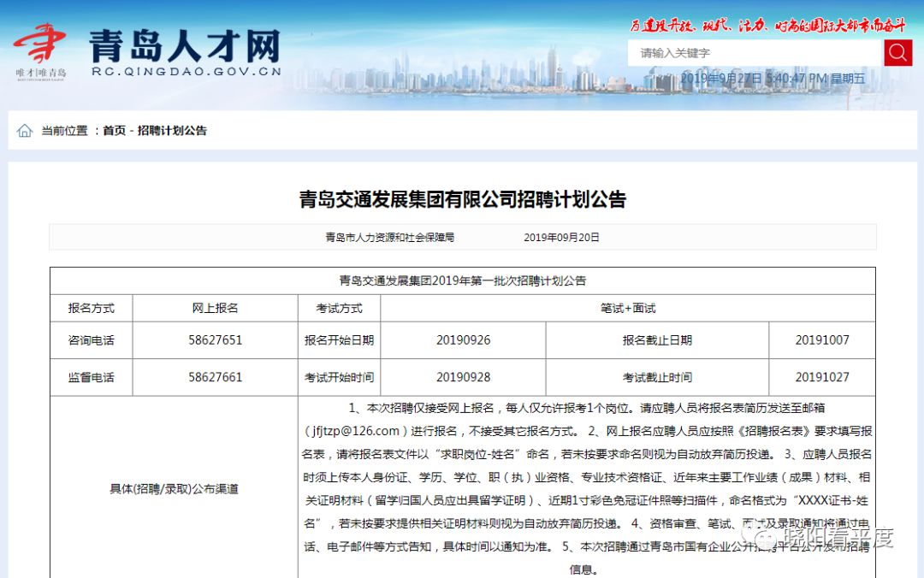This screenshot has width=924, height=578.
Task: Go to 首页 in the breadcrumb
Action: pos(115,131)
